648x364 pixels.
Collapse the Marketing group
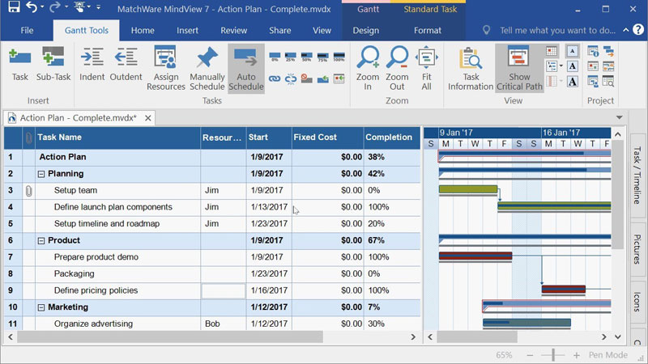pyautogui.click(x=41, y=307)
